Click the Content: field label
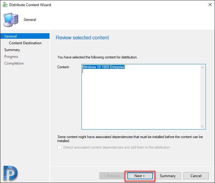Screen dimensions: 215x183 pos(63,67)
